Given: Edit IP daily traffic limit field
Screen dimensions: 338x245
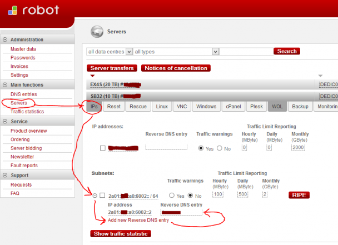Looking at the screenshot, I should 269,148.
